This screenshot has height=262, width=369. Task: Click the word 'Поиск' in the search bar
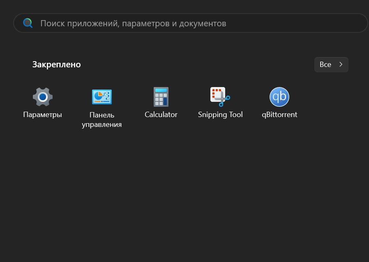pyautogui.click(x=53, y=23)
